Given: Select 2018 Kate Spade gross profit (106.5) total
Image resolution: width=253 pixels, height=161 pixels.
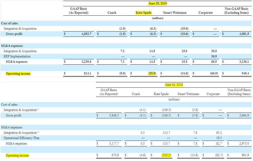Looking at the screenshot, I should [x=166, y=115].
